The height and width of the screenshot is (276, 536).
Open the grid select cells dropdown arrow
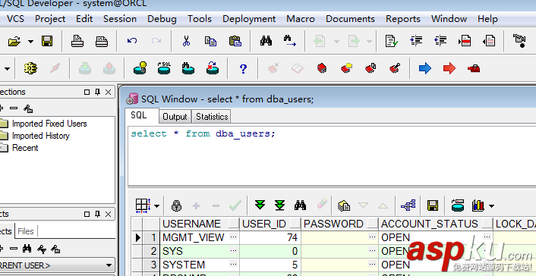(x=156, y=205)
